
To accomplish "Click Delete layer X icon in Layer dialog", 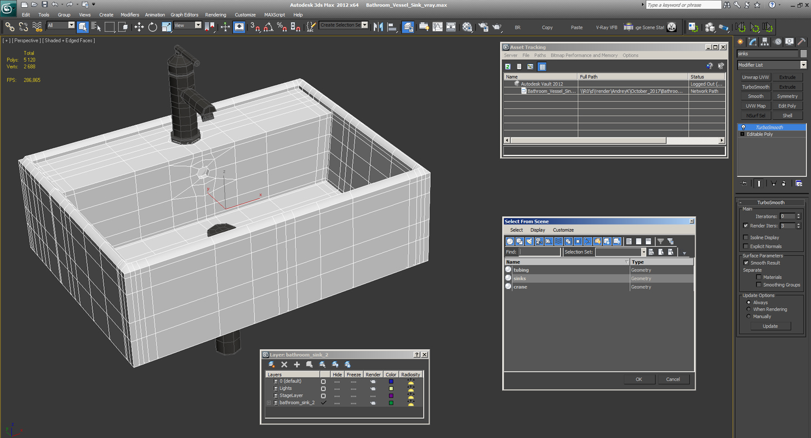I will [284, 364].
